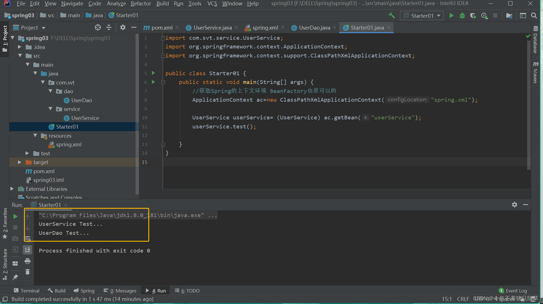The width and height of the screenshot is (543, 304).
Task: Expand the dao folder in project tree
Action: [x=52, y=91]
